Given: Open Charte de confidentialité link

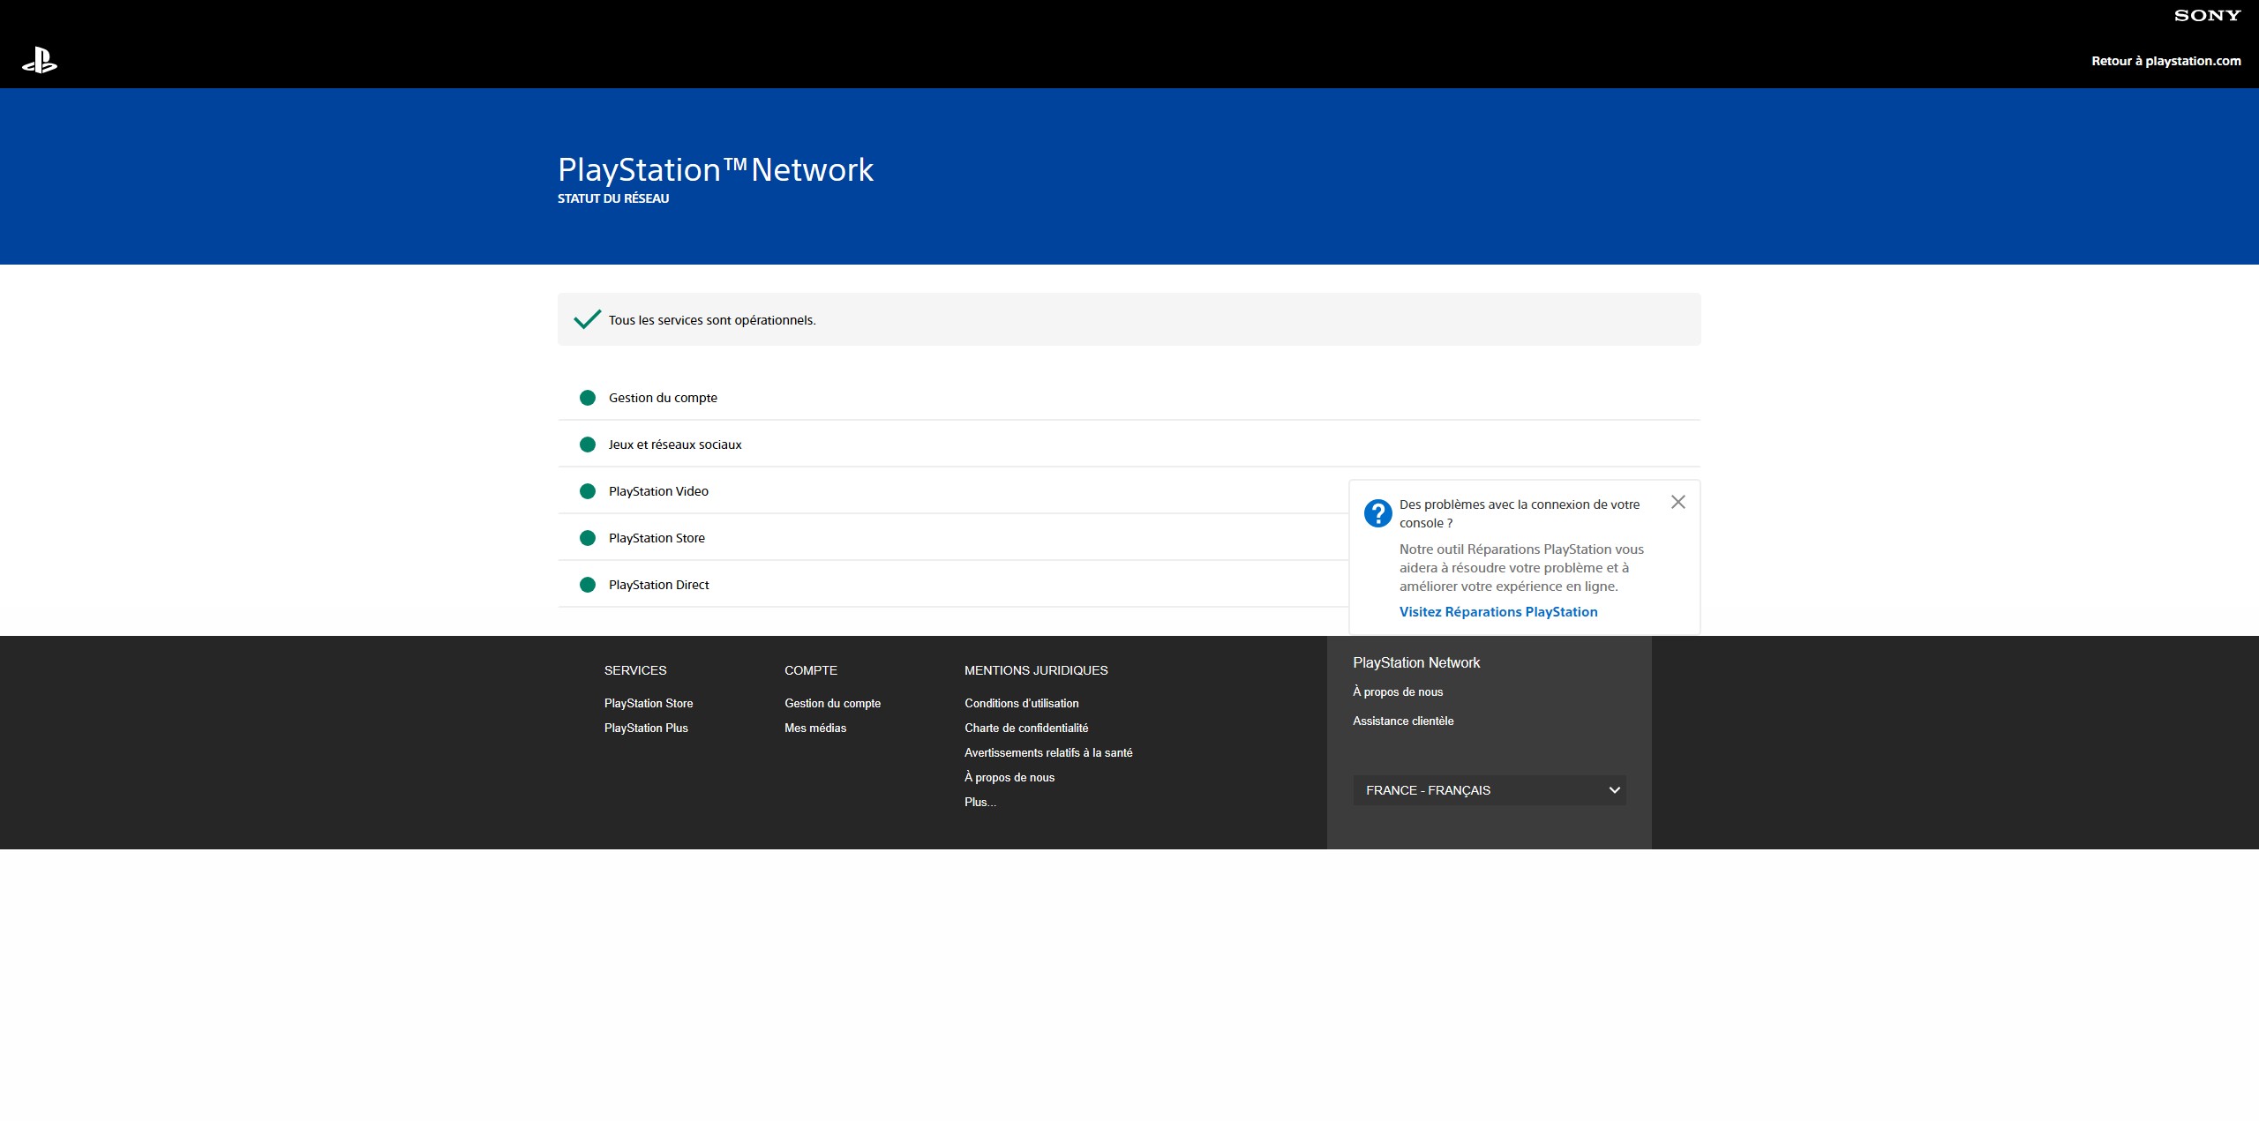Looking at the screenshot, I should tap(1025, 728).
